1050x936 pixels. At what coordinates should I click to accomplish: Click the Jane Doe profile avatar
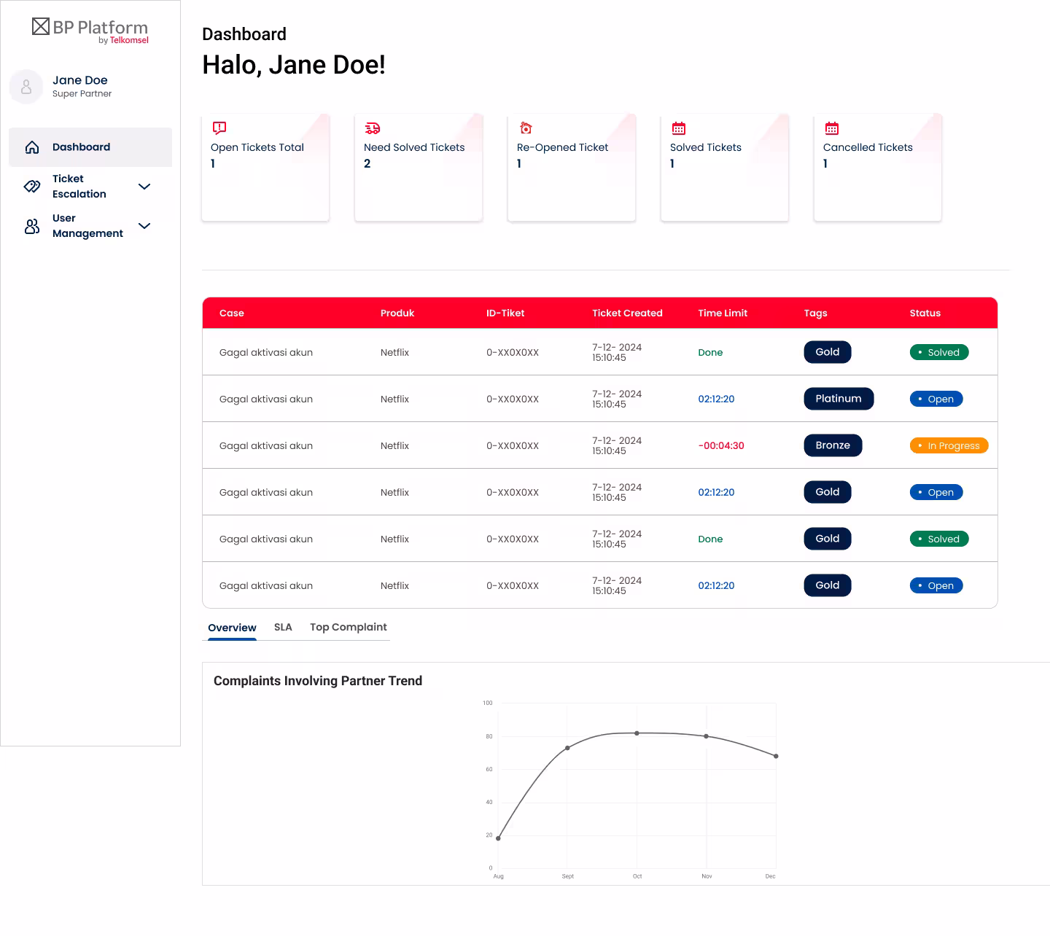26,87
